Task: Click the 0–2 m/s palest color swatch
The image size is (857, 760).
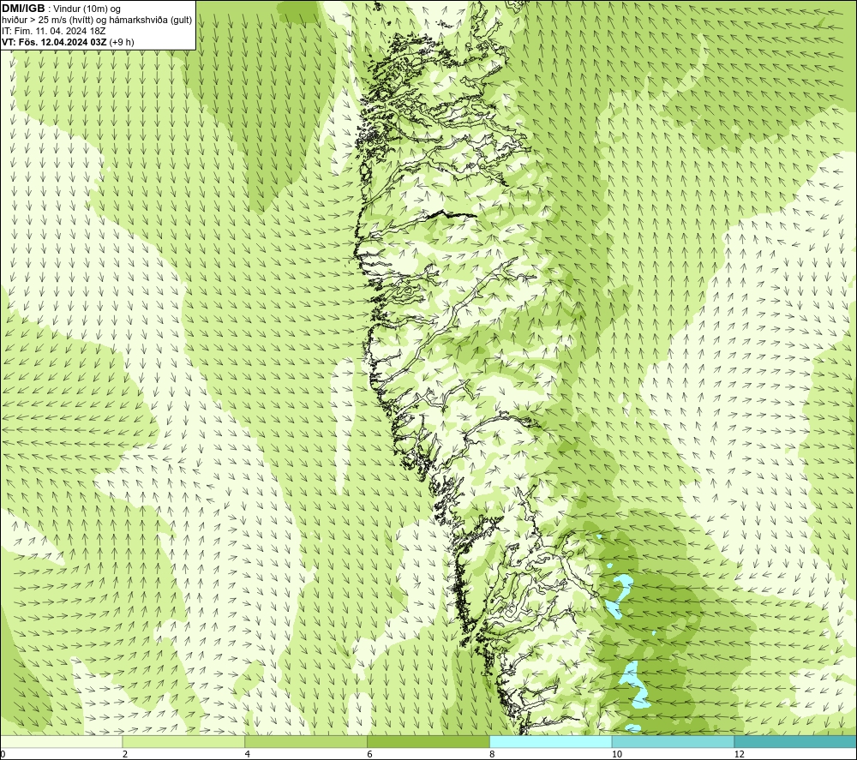Action: pos(61,741)
